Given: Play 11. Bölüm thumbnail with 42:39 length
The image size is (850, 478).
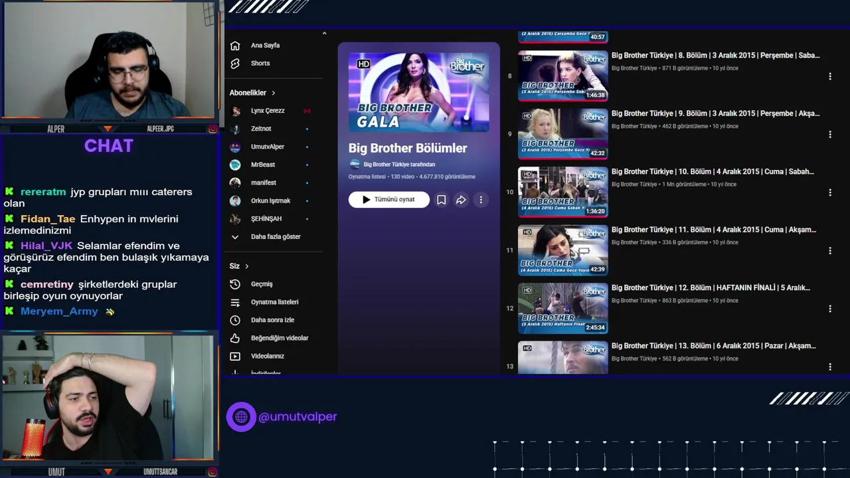Looking at the screenshot, I should pyautogui.click(x=563, y=250).
